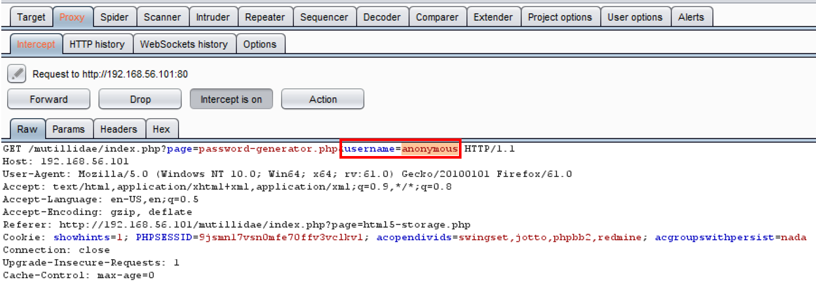Toggle the Intercept is on button
The width and height of the screenshot is (816, 284).
[x=231, y=99]
